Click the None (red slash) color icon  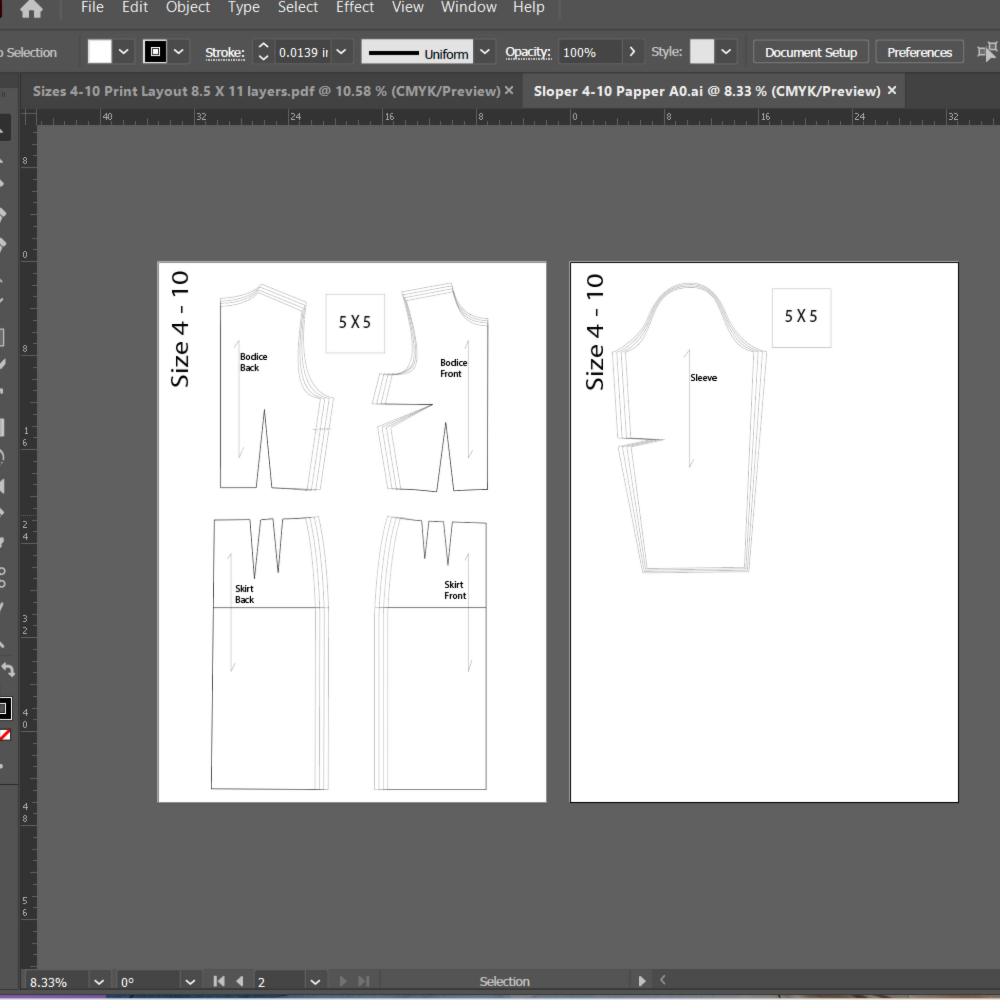[5, 735]
